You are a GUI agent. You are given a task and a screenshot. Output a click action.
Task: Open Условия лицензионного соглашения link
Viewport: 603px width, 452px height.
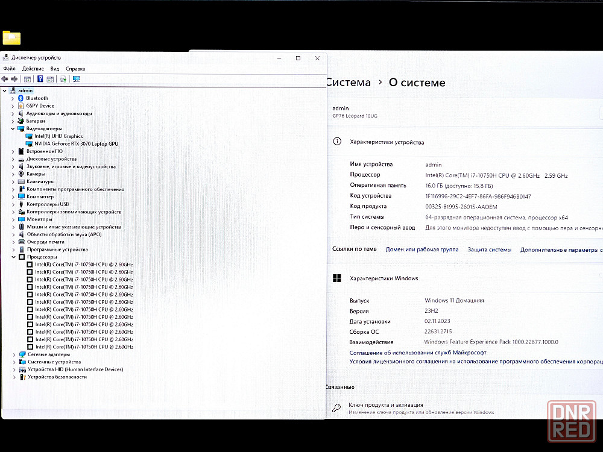[476, 361]
